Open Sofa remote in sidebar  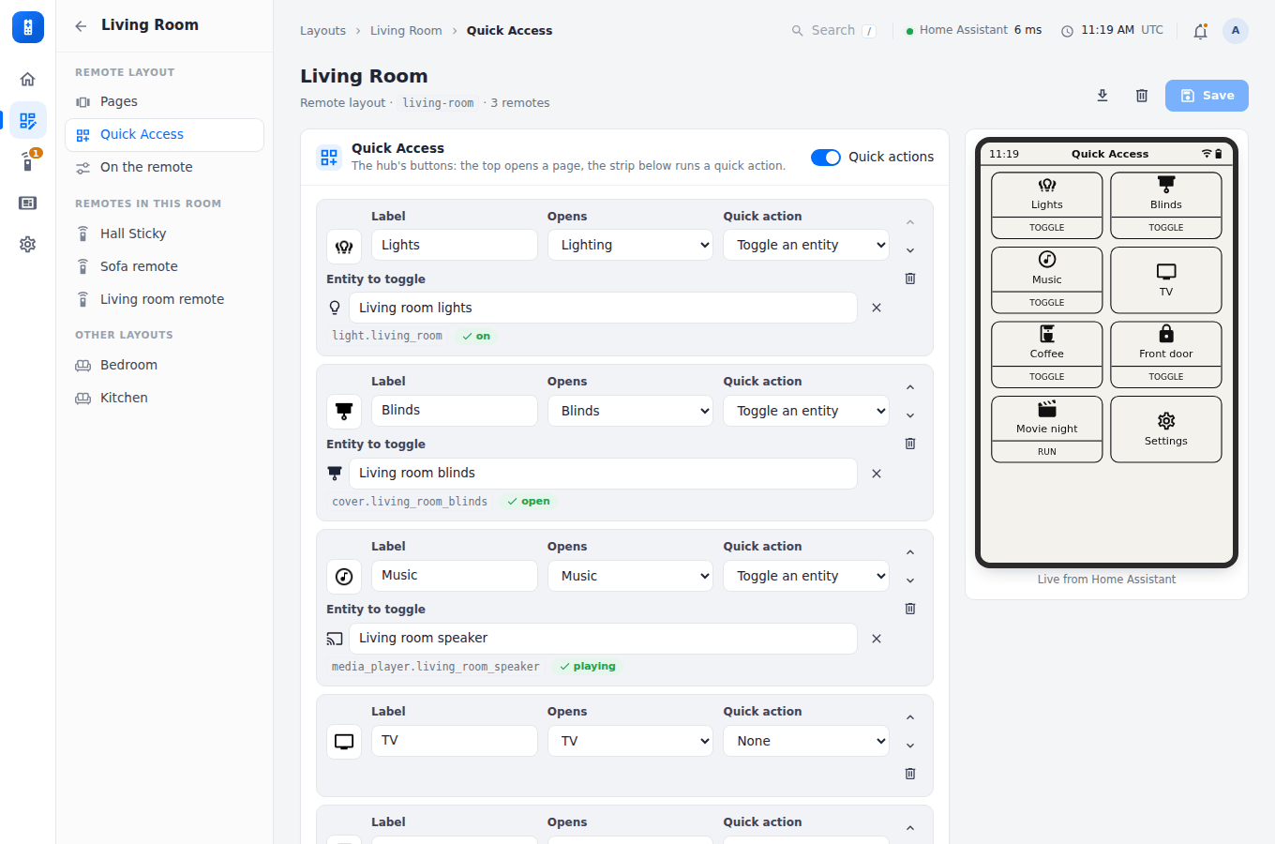pyautogui.click(x=164, y=266)
